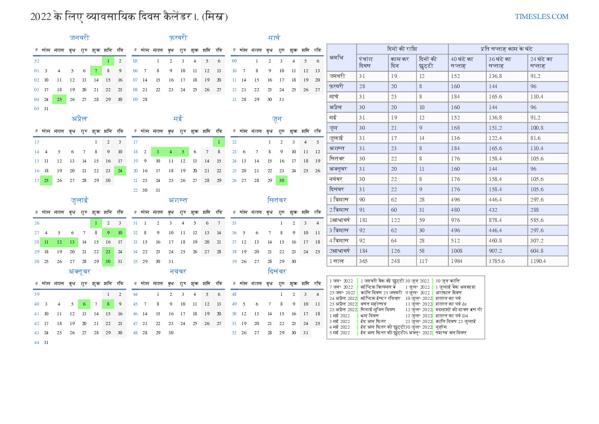599x424 pixels.
Task: Click the जनवरी calendar month heading
Action: click(79, 37)
